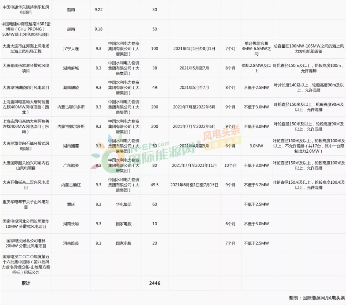346x305 pixels.
Task: Select the cell starting '总容量在100MW-105MW'
Action: click(309, 49)
